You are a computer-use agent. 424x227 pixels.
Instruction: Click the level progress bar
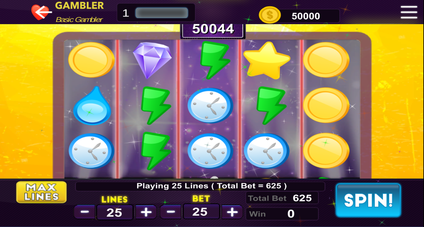tap(162, 13)
